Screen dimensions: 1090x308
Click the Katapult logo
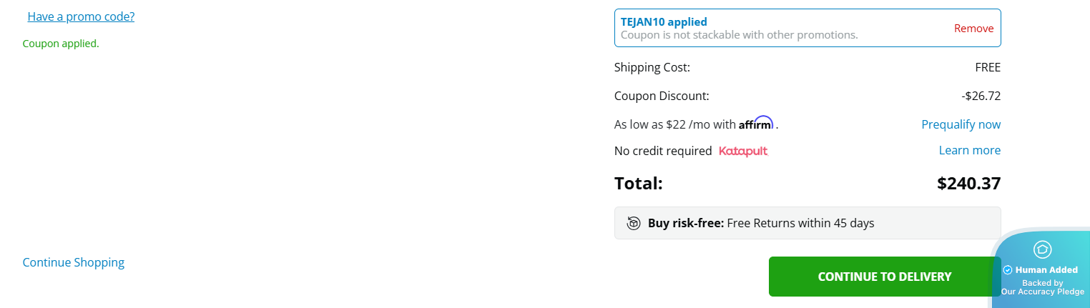tap(743, 151)
